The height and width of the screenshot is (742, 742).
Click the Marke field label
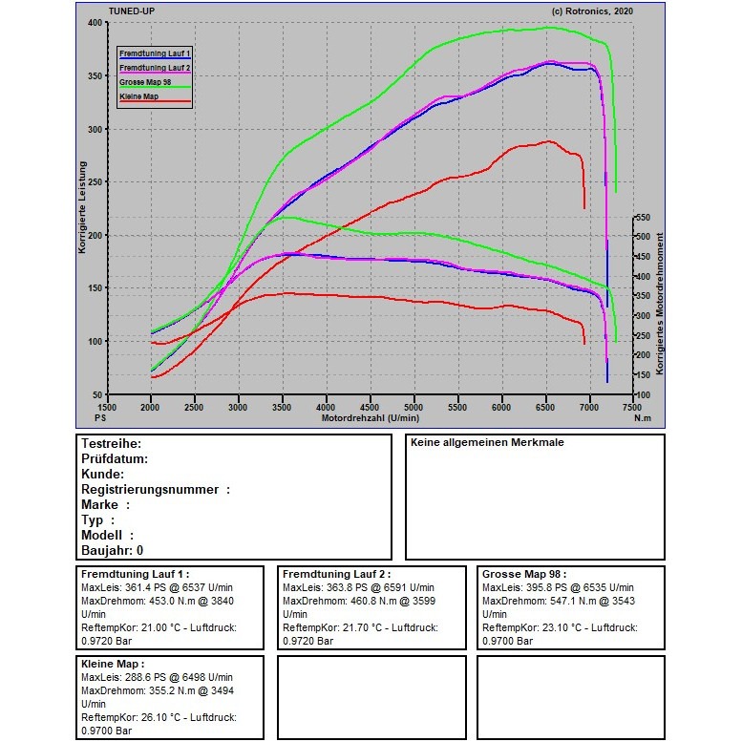coord(106,504)
